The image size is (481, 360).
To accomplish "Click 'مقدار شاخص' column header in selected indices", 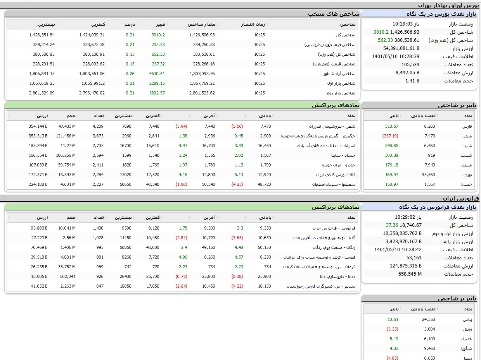I will point(202,24).
